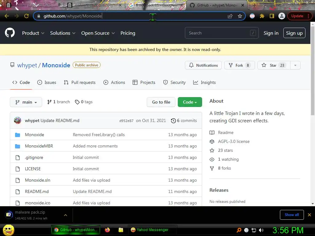Click the clock icon beside 6 commits

173,120
